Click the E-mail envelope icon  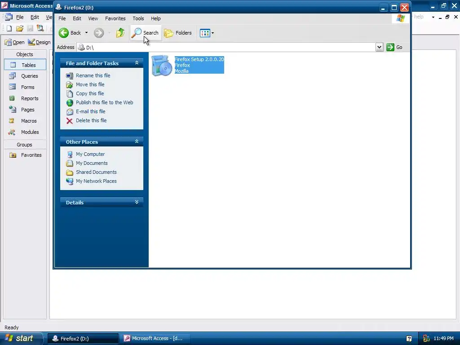(70, 112)
